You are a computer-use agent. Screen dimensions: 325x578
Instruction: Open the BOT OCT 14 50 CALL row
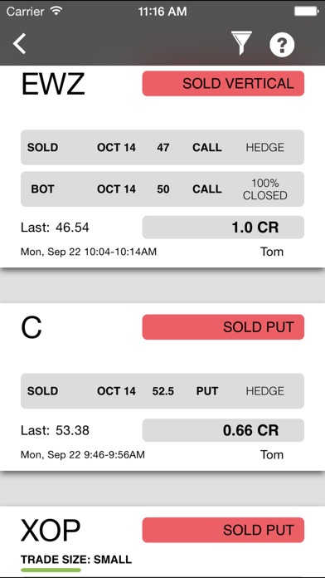tap(162, 189)
